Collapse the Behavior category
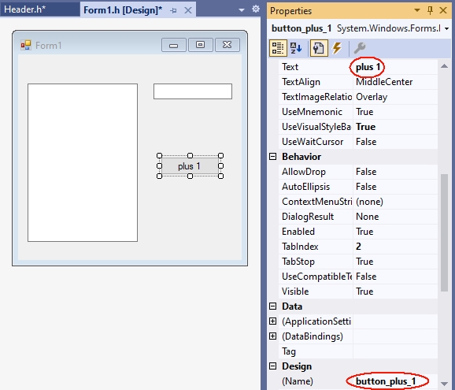455x390 pixels. click(273, 157)
